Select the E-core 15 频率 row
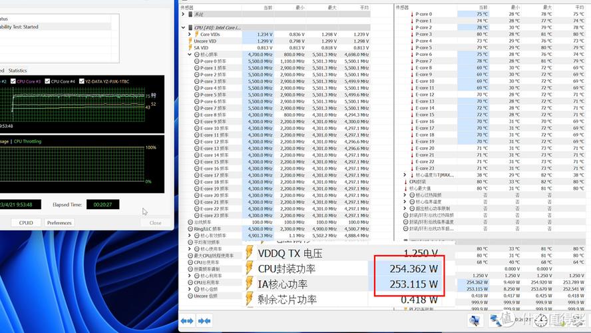 click(x=275, y=162)
